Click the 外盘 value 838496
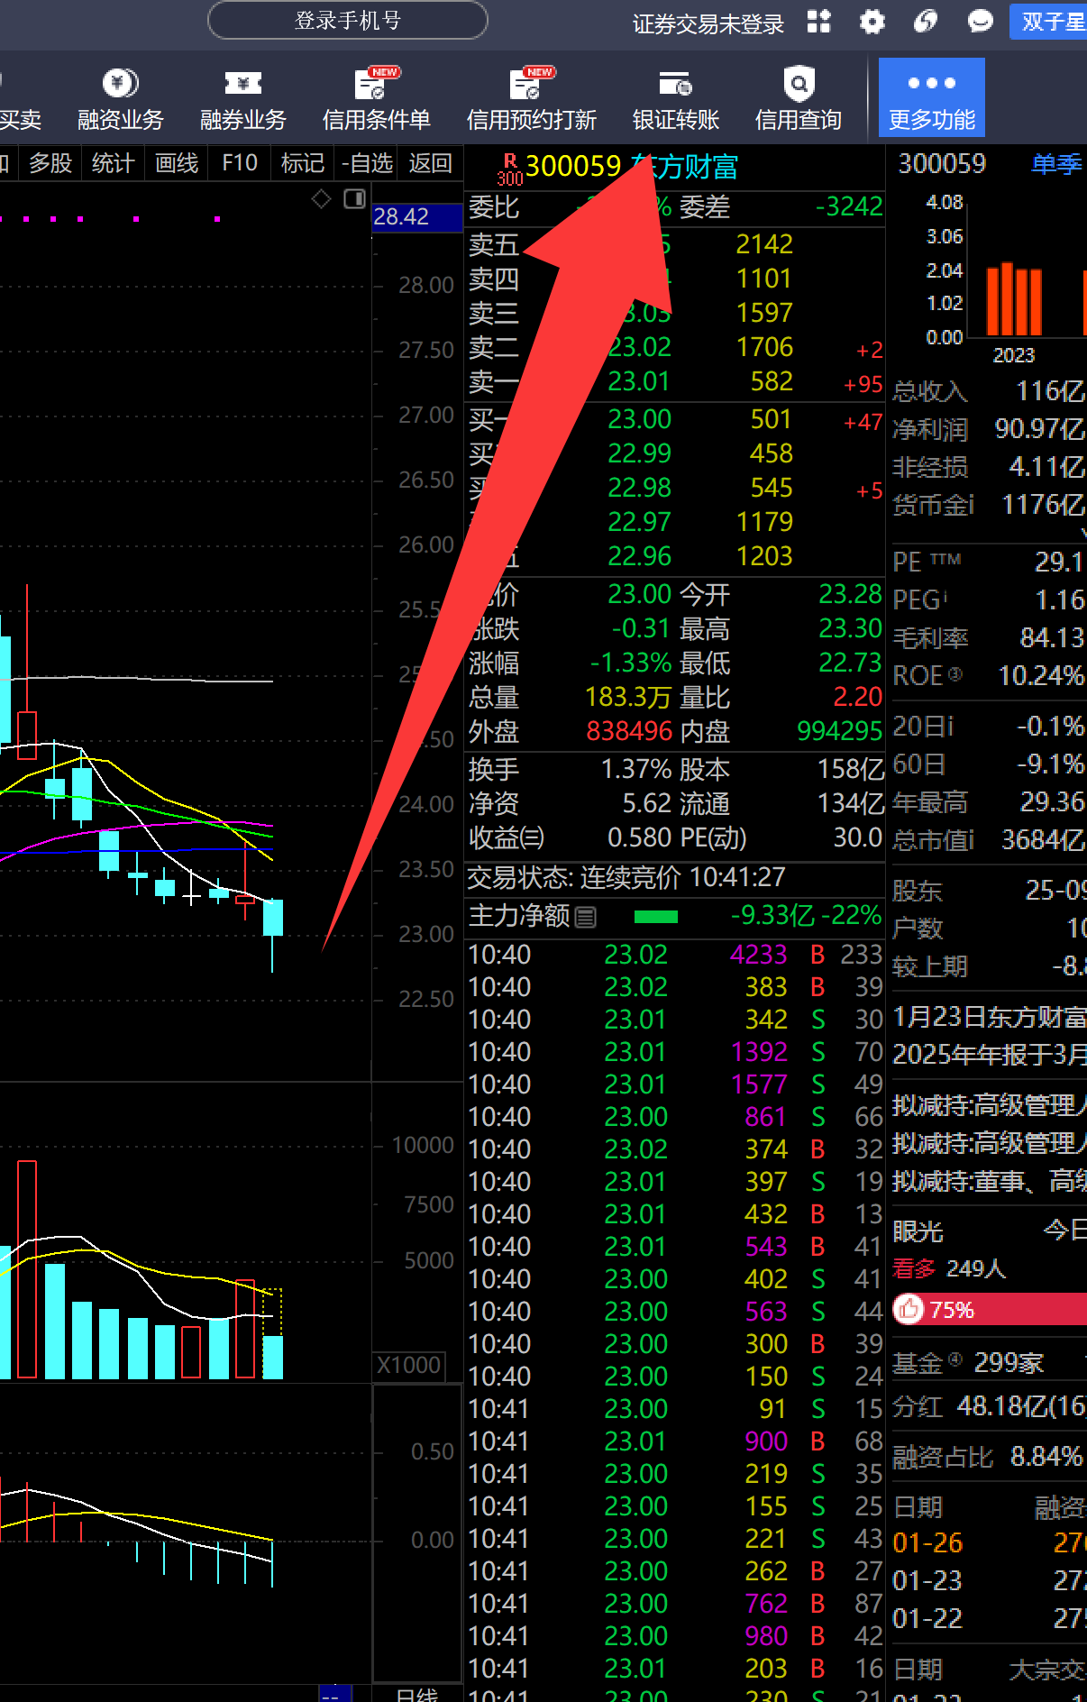 point(629,731)
